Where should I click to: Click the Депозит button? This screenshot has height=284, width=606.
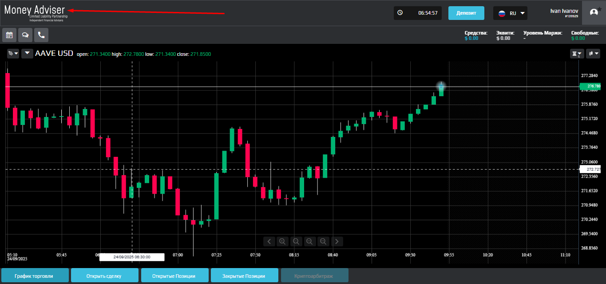466,13
